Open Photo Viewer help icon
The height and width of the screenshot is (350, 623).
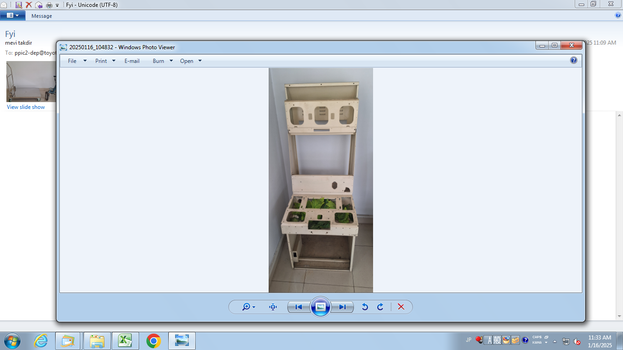[574, 60]
